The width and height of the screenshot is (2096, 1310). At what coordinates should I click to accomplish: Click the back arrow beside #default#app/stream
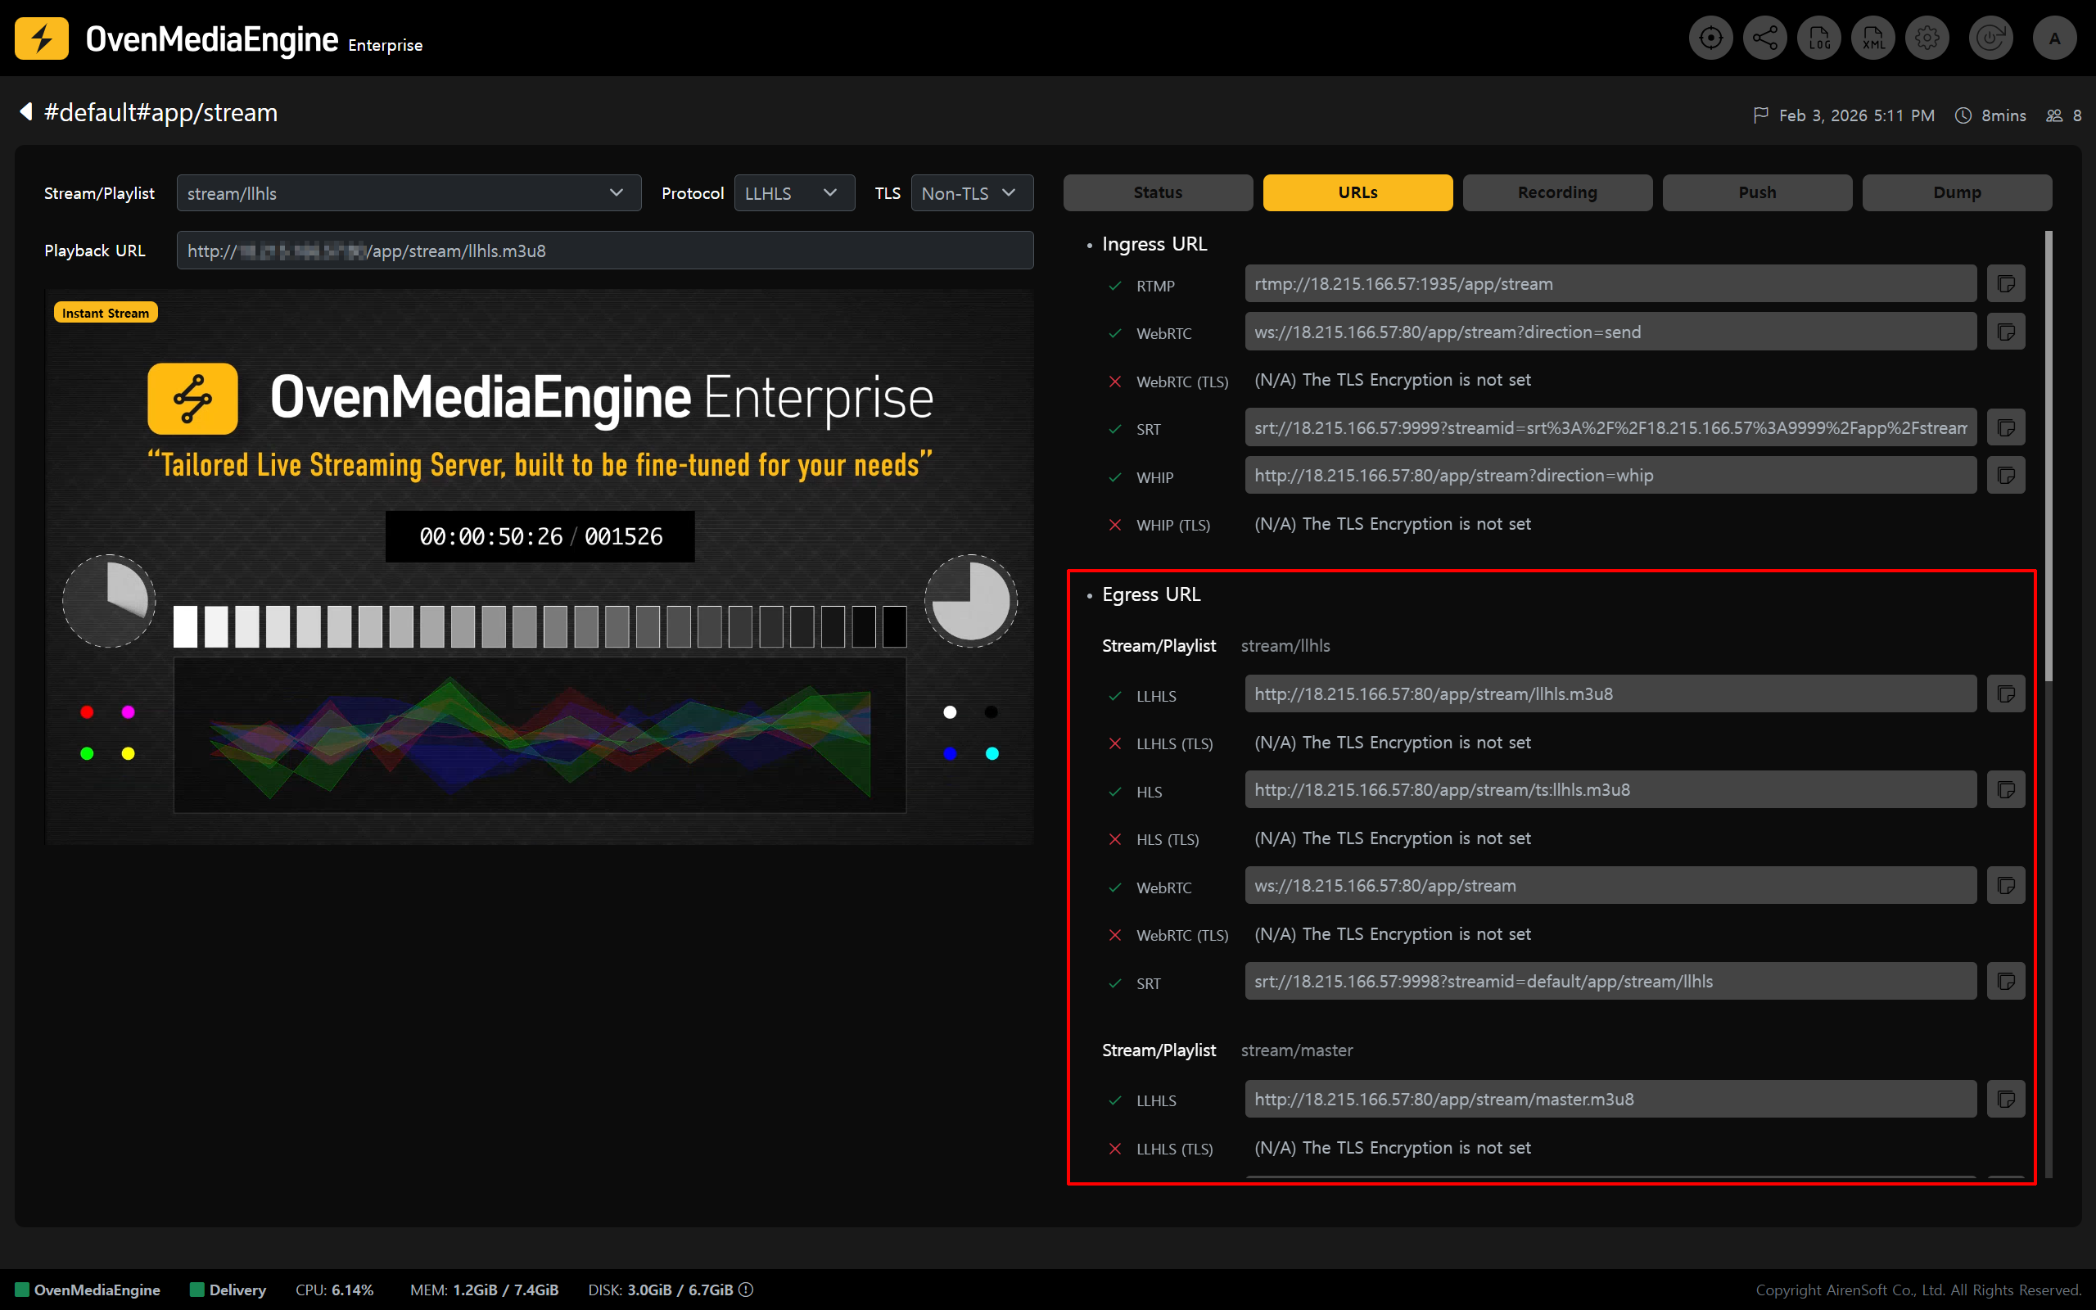coord(26,112)
